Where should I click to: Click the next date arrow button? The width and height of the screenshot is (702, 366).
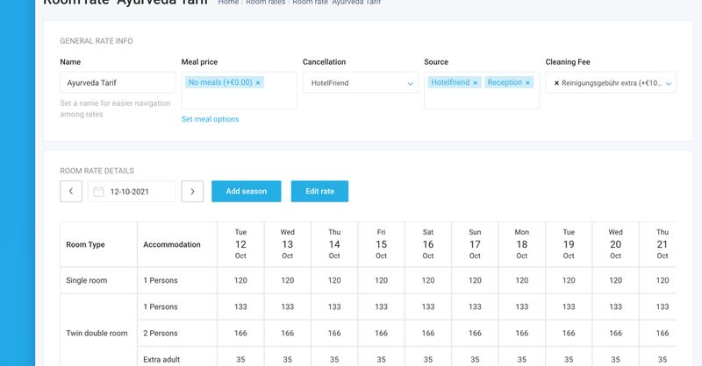tap(193, 191)
